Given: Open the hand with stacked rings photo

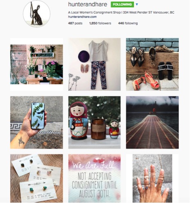Looking at the screenshot, I should coord(152,178).
